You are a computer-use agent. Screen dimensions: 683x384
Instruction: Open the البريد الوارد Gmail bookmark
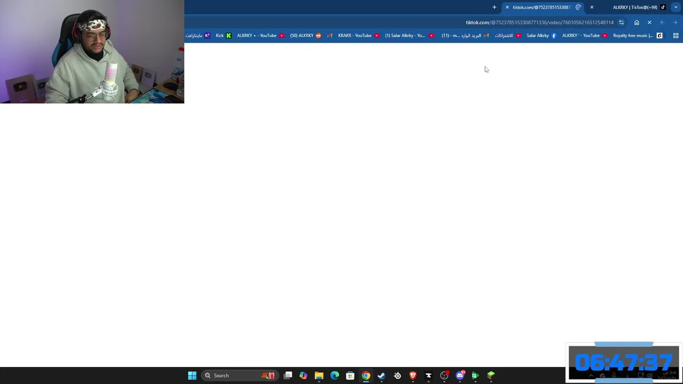point(465,36)
